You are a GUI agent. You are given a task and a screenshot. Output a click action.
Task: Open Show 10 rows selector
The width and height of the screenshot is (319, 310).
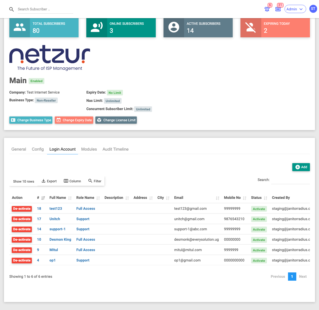(24, 181)
